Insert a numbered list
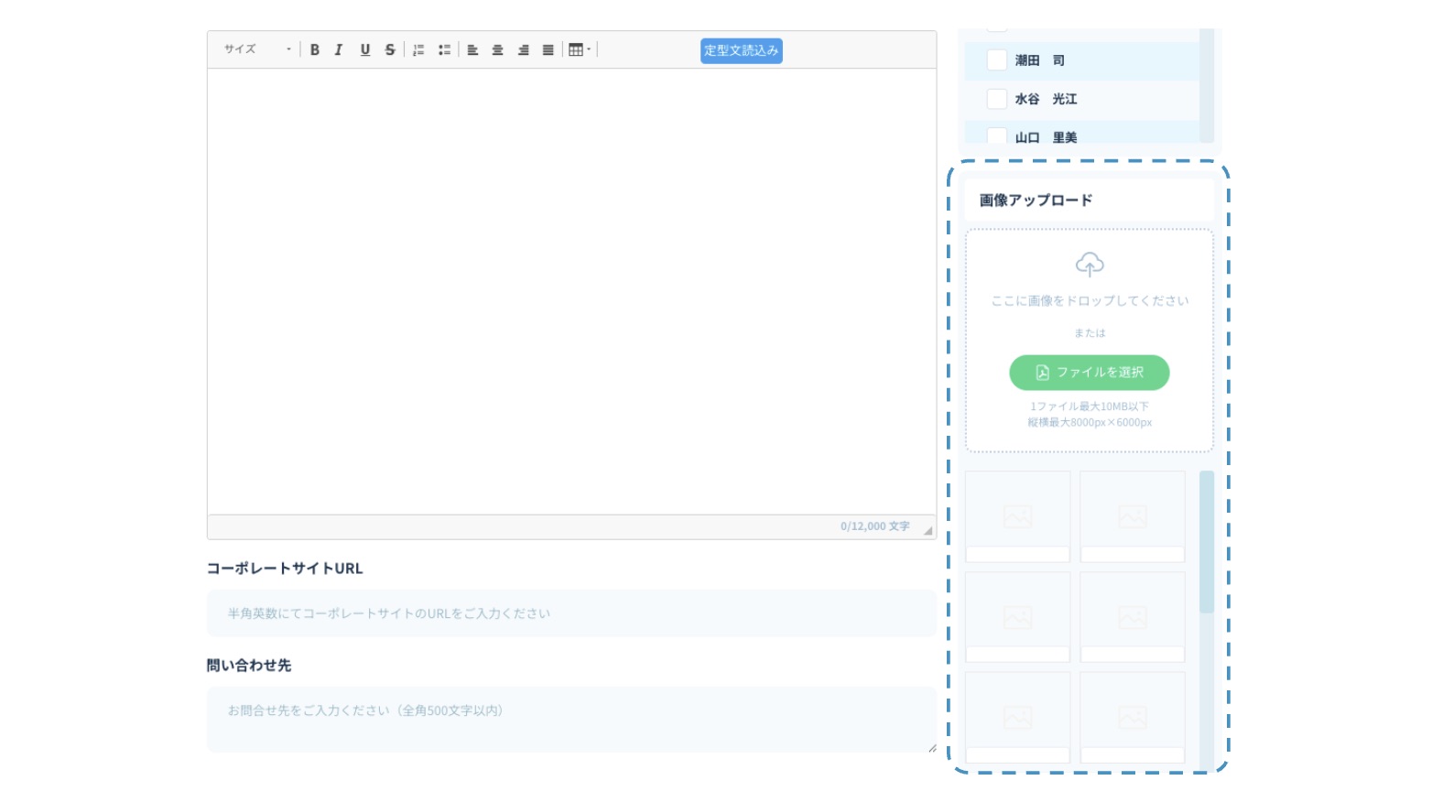1432x802 pixels. point(418,50)
